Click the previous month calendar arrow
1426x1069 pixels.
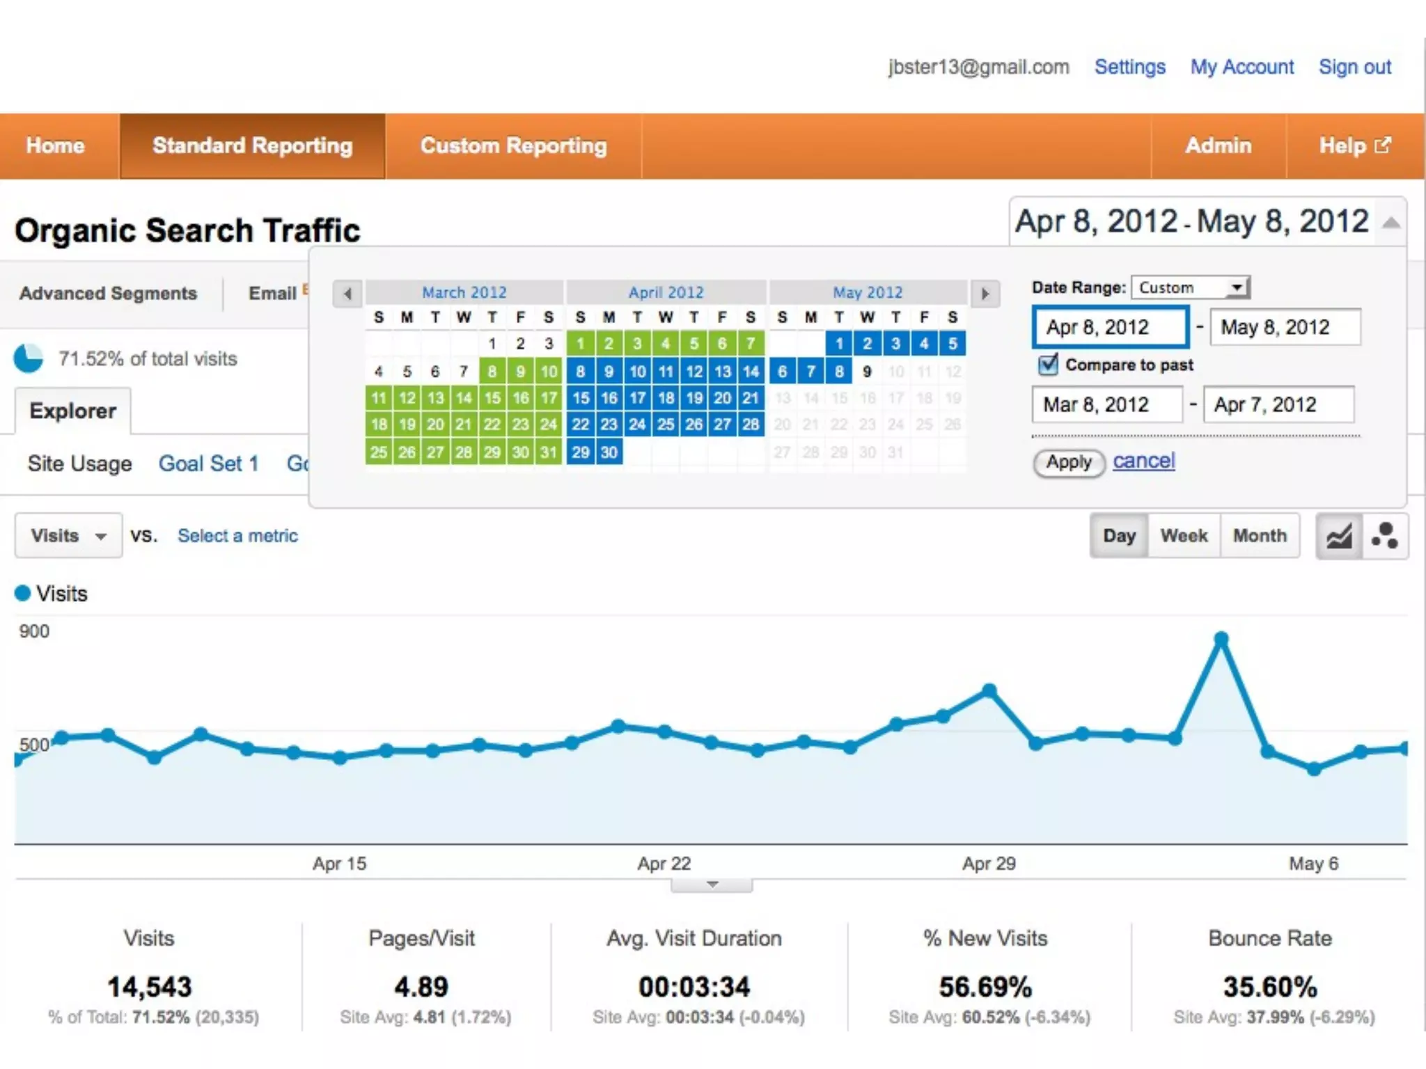tap(347, 294)
